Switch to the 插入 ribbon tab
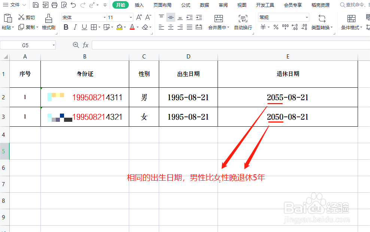370x232 pixels. [139, 5]
